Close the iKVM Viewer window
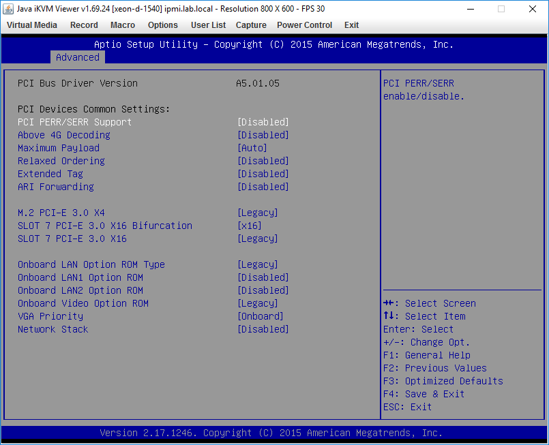This screenshot has height=445, width=549. [533, 9]
